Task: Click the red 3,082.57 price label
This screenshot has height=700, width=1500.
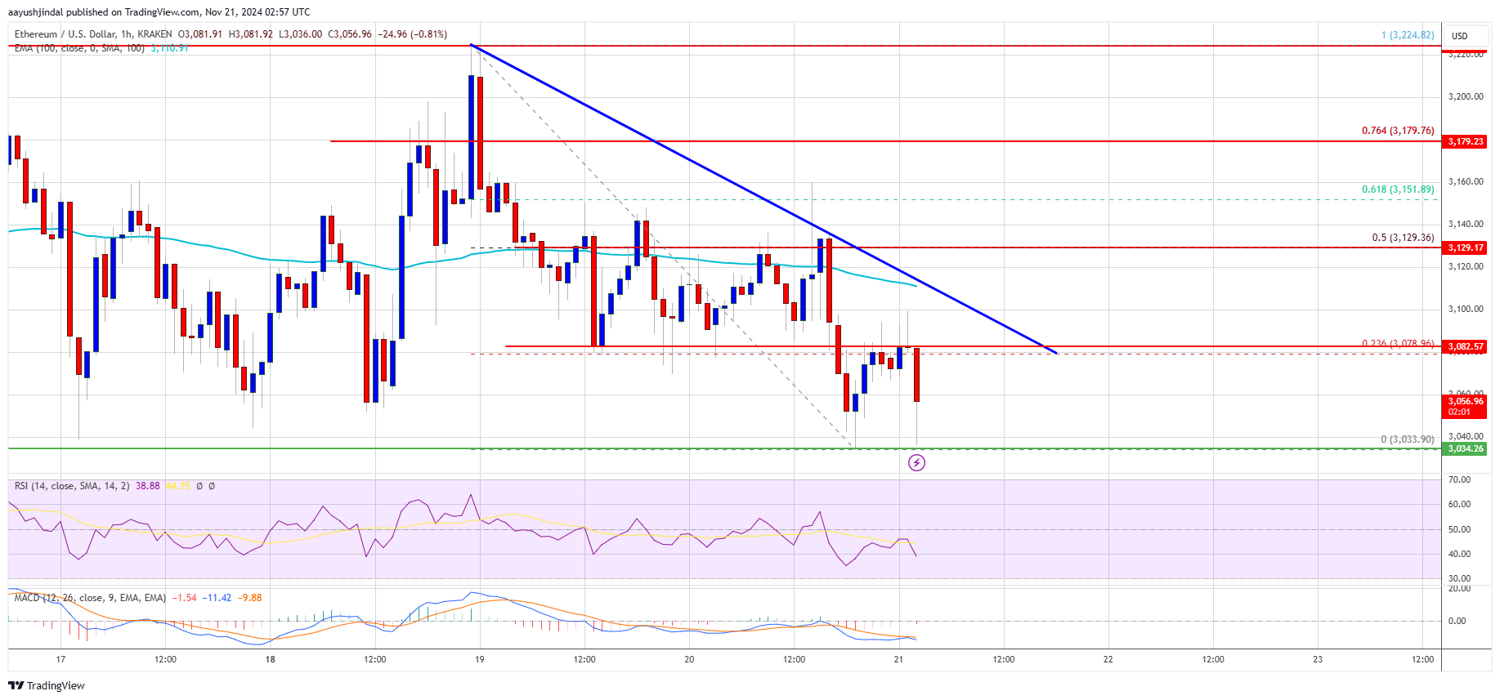Action: [x=1465, y=346]
